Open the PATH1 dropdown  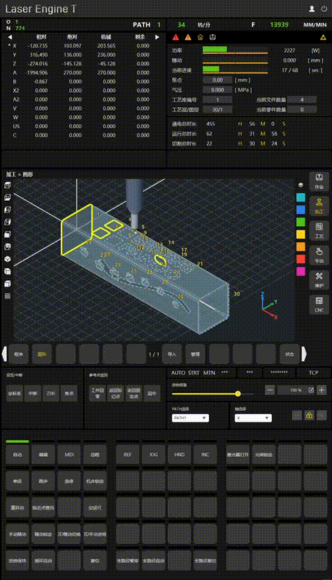click(190, 418)
